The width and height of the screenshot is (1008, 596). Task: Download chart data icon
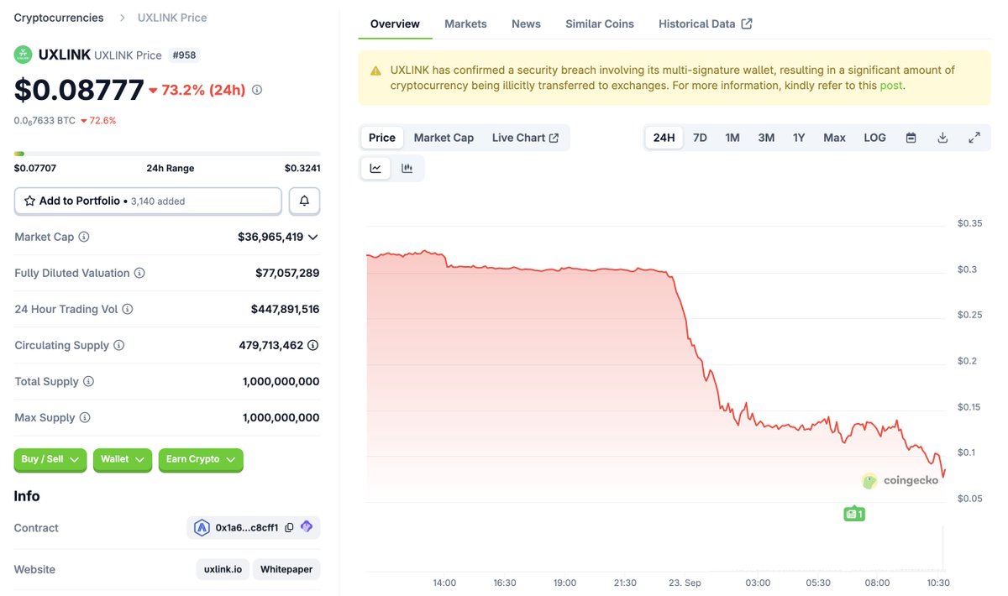pyautogui.click(x=942, y=138)
